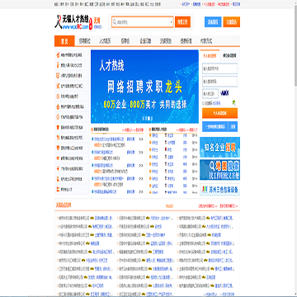Tick the remember-me checkbox in the login panel

coord(203,103)
